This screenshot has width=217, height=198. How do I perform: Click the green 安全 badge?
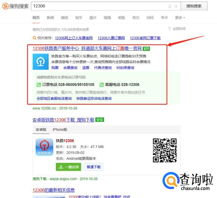pyautogui.click(x=100, y=120)
